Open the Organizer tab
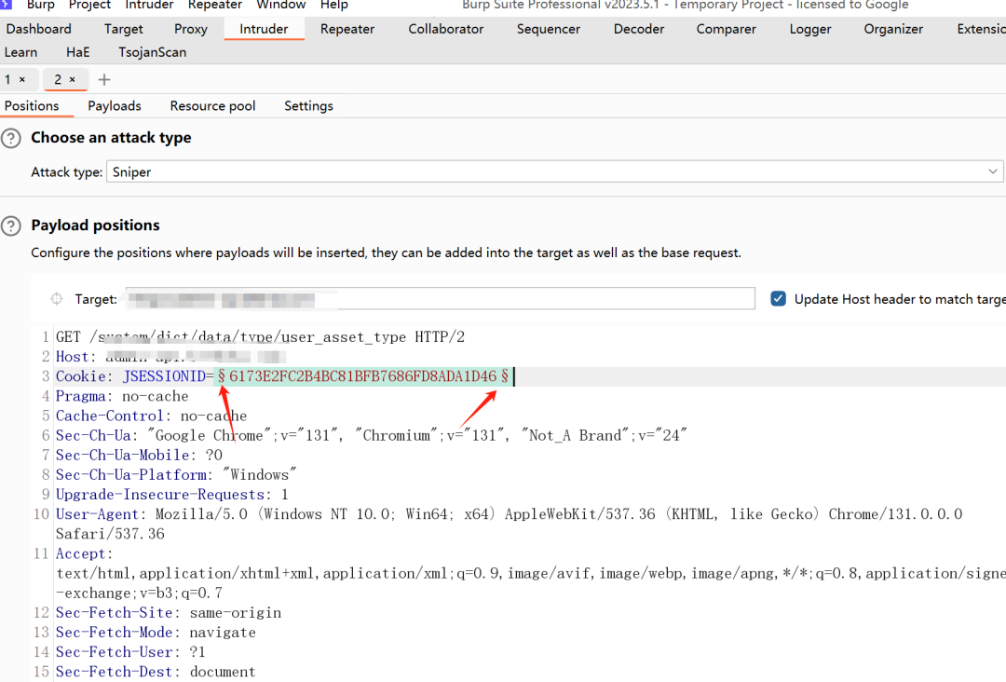The height and width of the screenshot is (682, 1006). 893,29
